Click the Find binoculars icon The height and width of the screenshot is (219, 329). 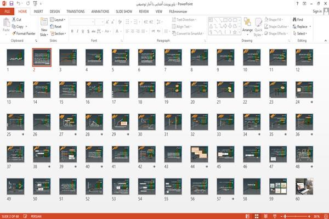click(x=294, y=19)
